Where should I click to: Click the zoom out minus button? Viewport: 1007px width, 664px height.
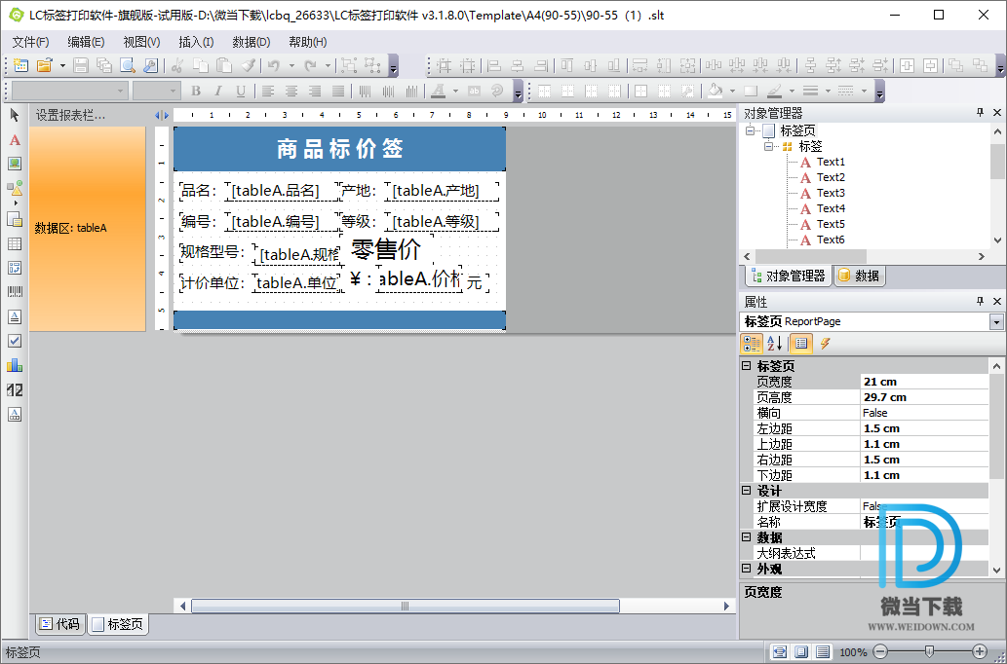880,651
